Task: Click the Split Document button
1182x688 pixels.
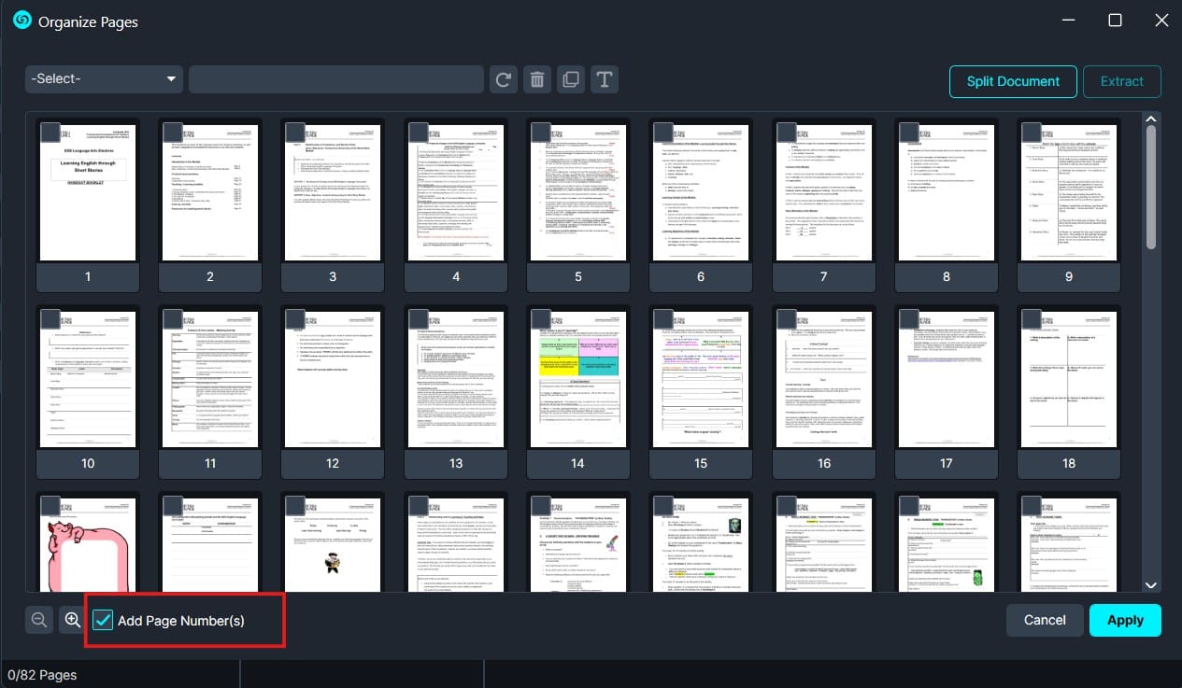Action: pos(1013,81)
